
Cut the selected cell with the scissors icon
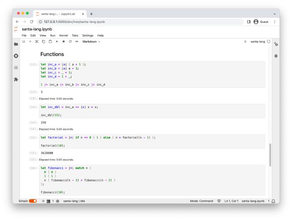(37, 42)
